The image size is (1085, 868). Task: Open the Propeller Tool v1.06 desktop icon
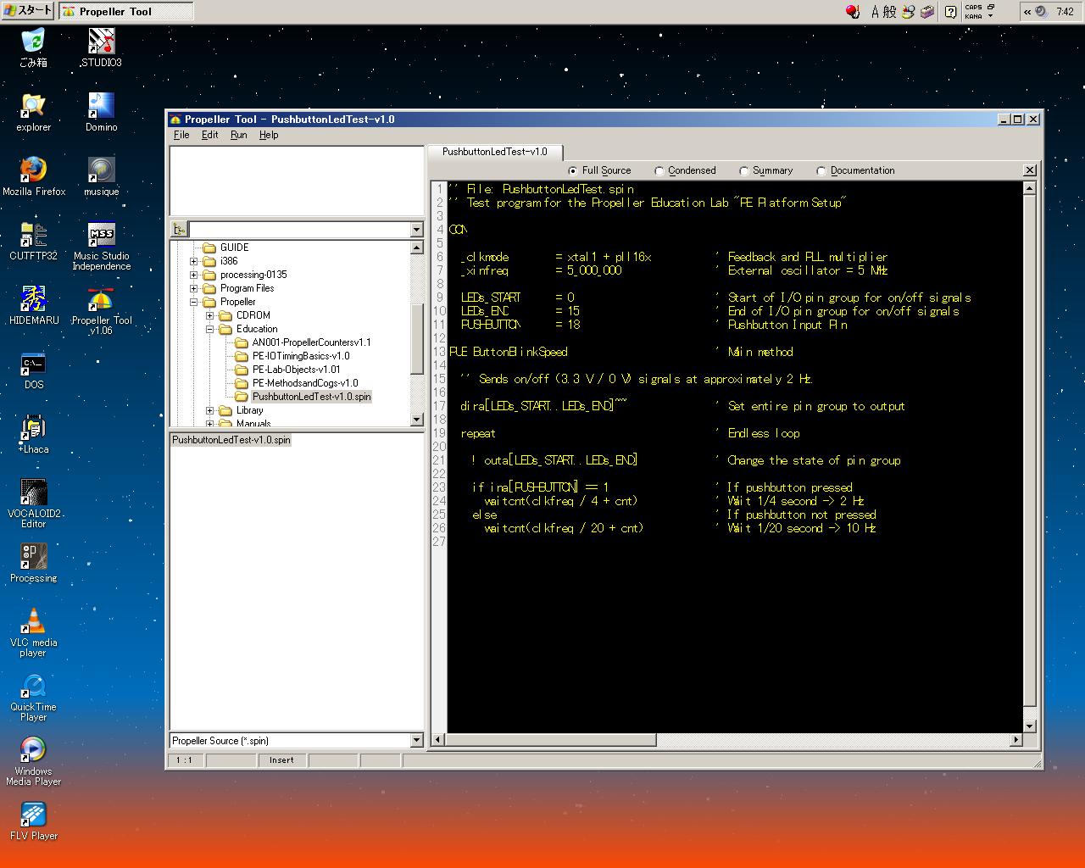pyautogui.click(x=101, y=303)
